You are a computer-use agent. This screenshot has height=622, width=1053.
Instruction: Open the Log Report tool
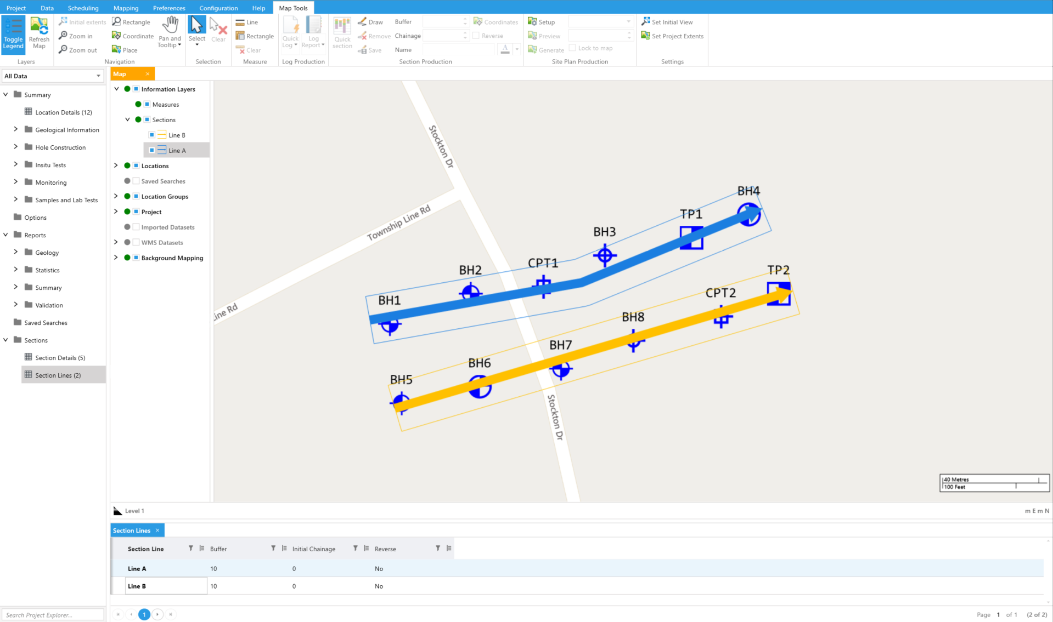[x=313, y=33]
